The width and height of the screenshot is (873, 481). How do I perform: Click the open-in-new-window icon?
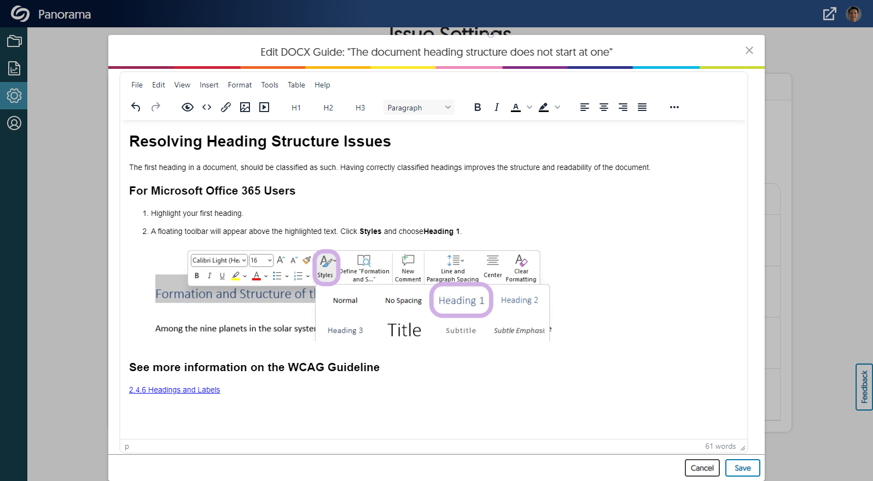point(830,14)
